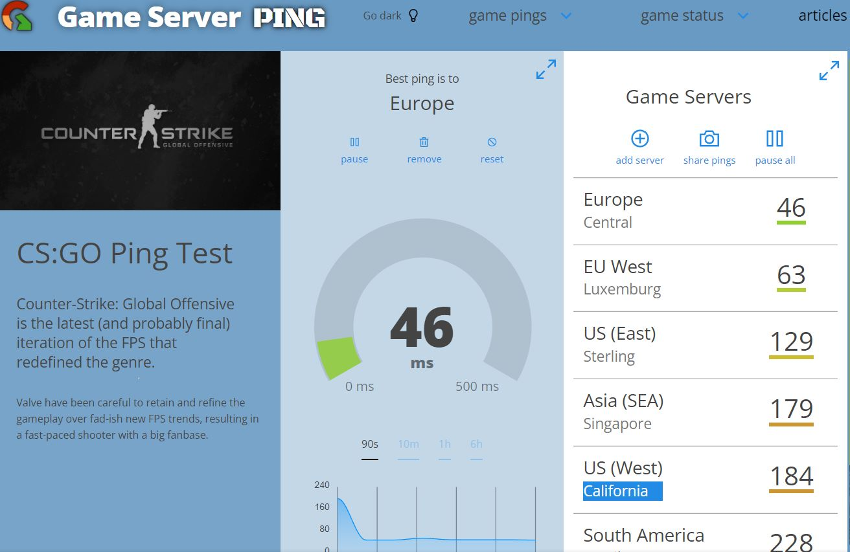Click the 129 ping value for US East

[791, 342]
